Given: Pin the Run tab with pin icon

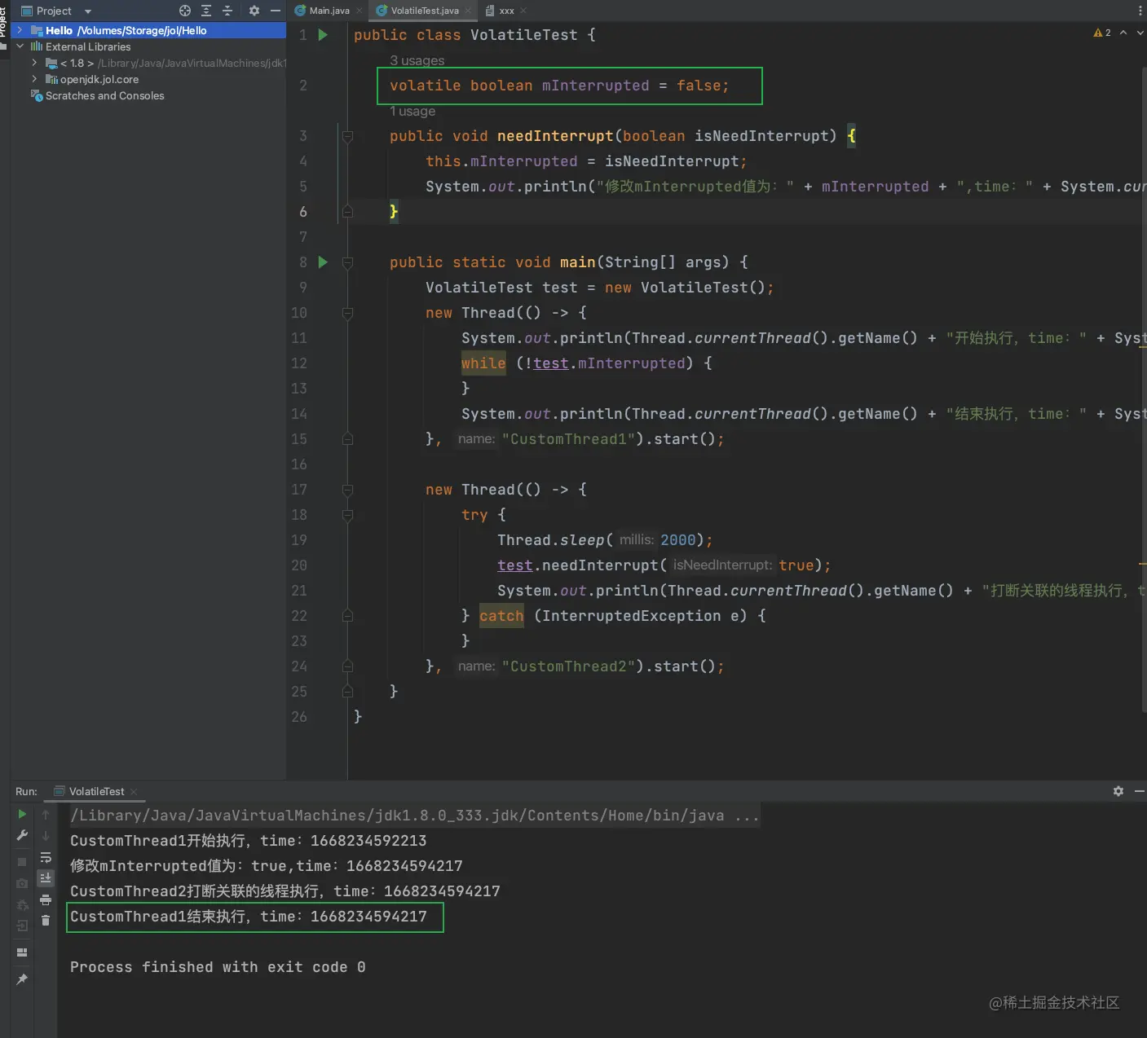Looking at the screenshot, I should 22,979.
